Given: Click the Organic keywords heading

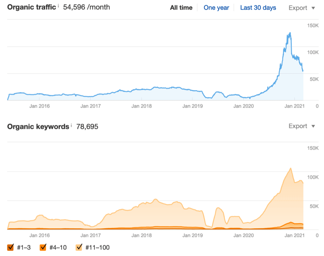Looking at the screenshot, I should 38,126.
